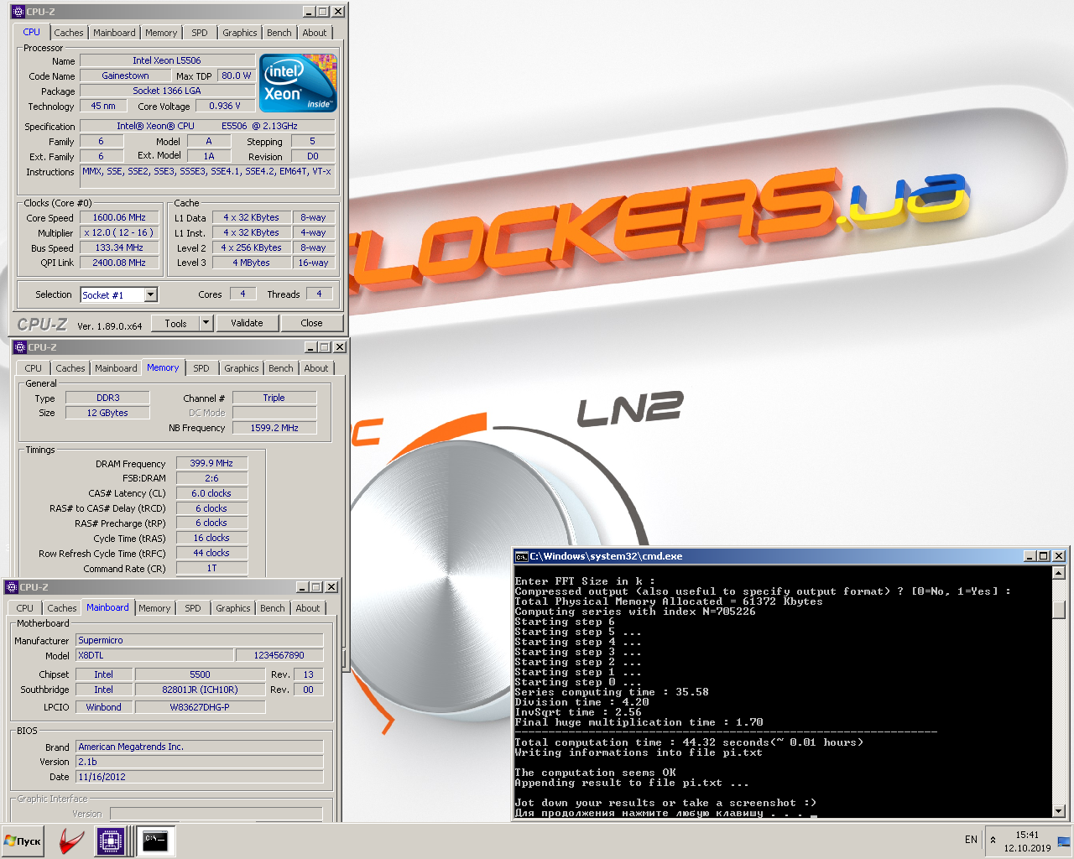Select the SPD tab in the middle Memory window
The height and width of the screenshot is (859, 1074).
click(x=201, y=368)
